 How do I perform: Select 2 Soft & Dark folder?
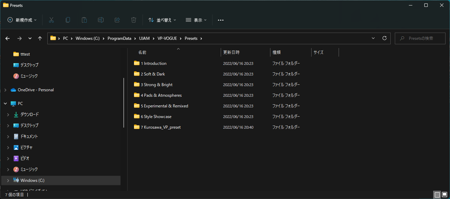pyautogui.click(x=153, y=74)
